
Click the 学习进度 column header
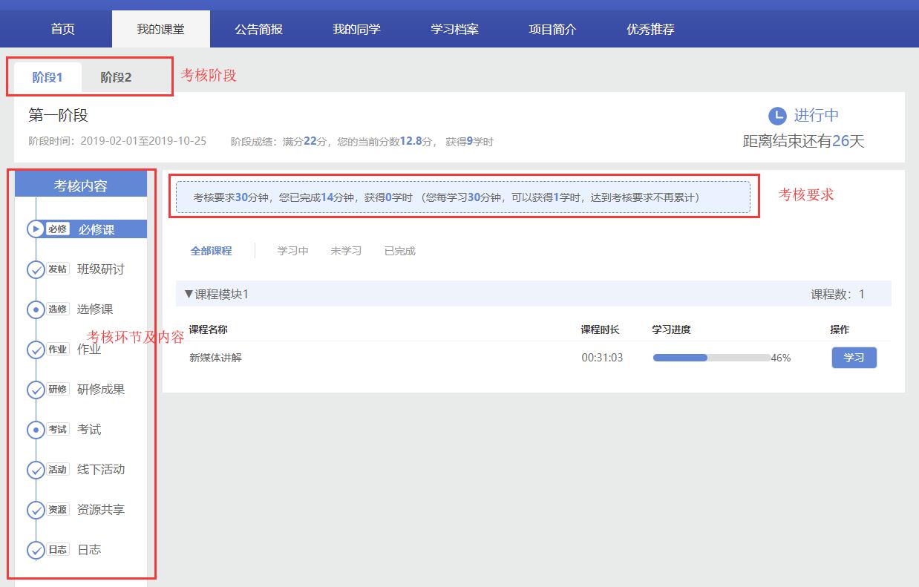pyautogui.click(x=672, y=329)
